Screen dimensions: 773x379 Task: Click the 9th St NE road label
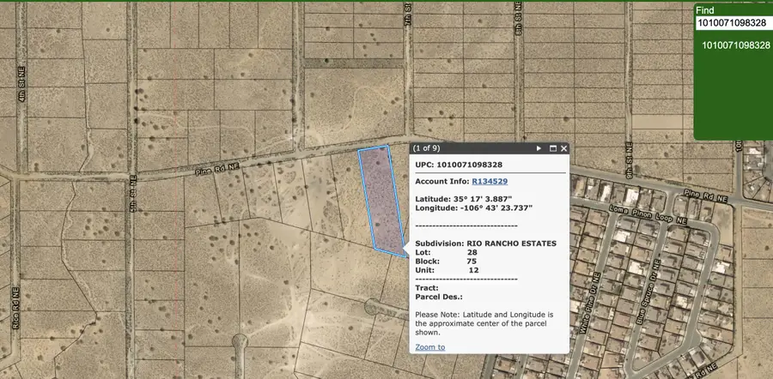[629, 159]
